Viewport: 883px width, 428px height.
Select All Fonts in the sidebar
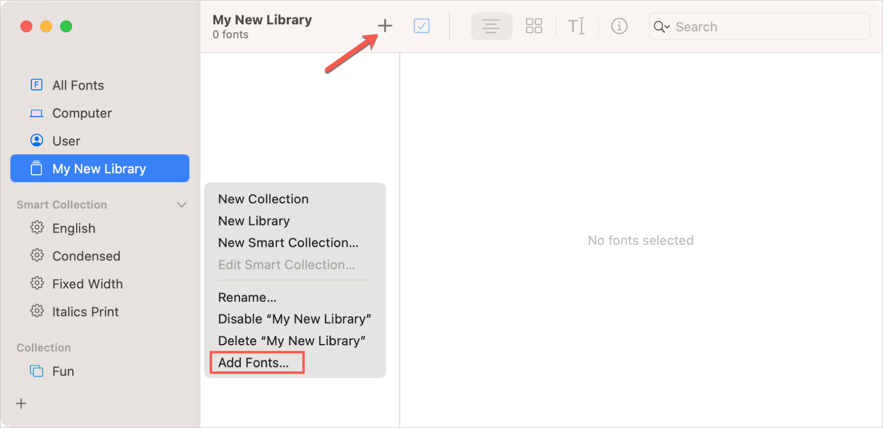[x=100, y=85]
